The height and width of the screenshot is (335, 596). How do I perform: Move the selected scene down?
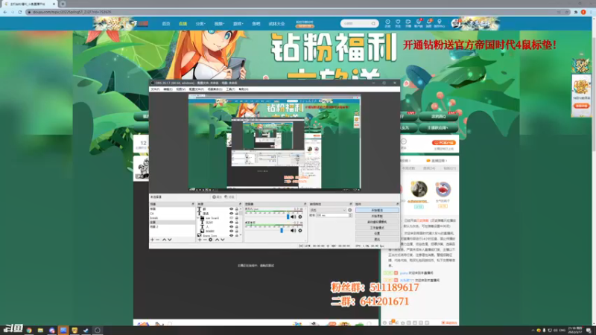point(170,240)
